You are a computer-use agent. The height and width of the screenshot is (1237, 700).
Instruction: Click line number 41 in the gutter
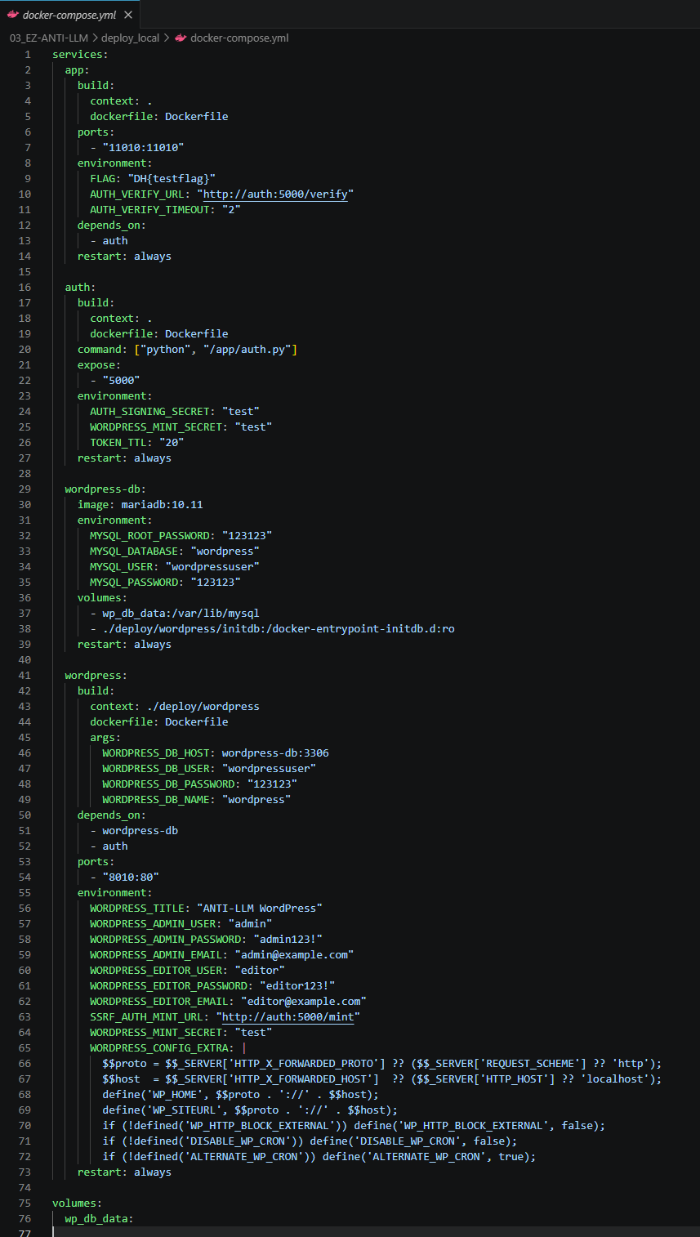[25, 675]
